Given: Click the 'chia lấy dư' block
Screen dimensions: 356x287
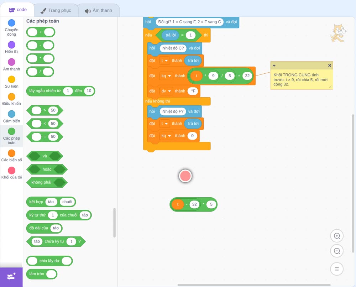Looking at the screenshot, I should tap(49, 261).
